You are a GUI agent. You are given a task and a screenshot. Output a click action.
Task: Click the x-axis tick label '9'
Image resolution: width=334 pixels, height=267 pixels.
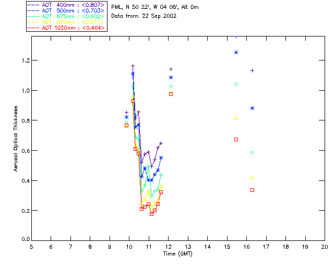pos(110,247)
